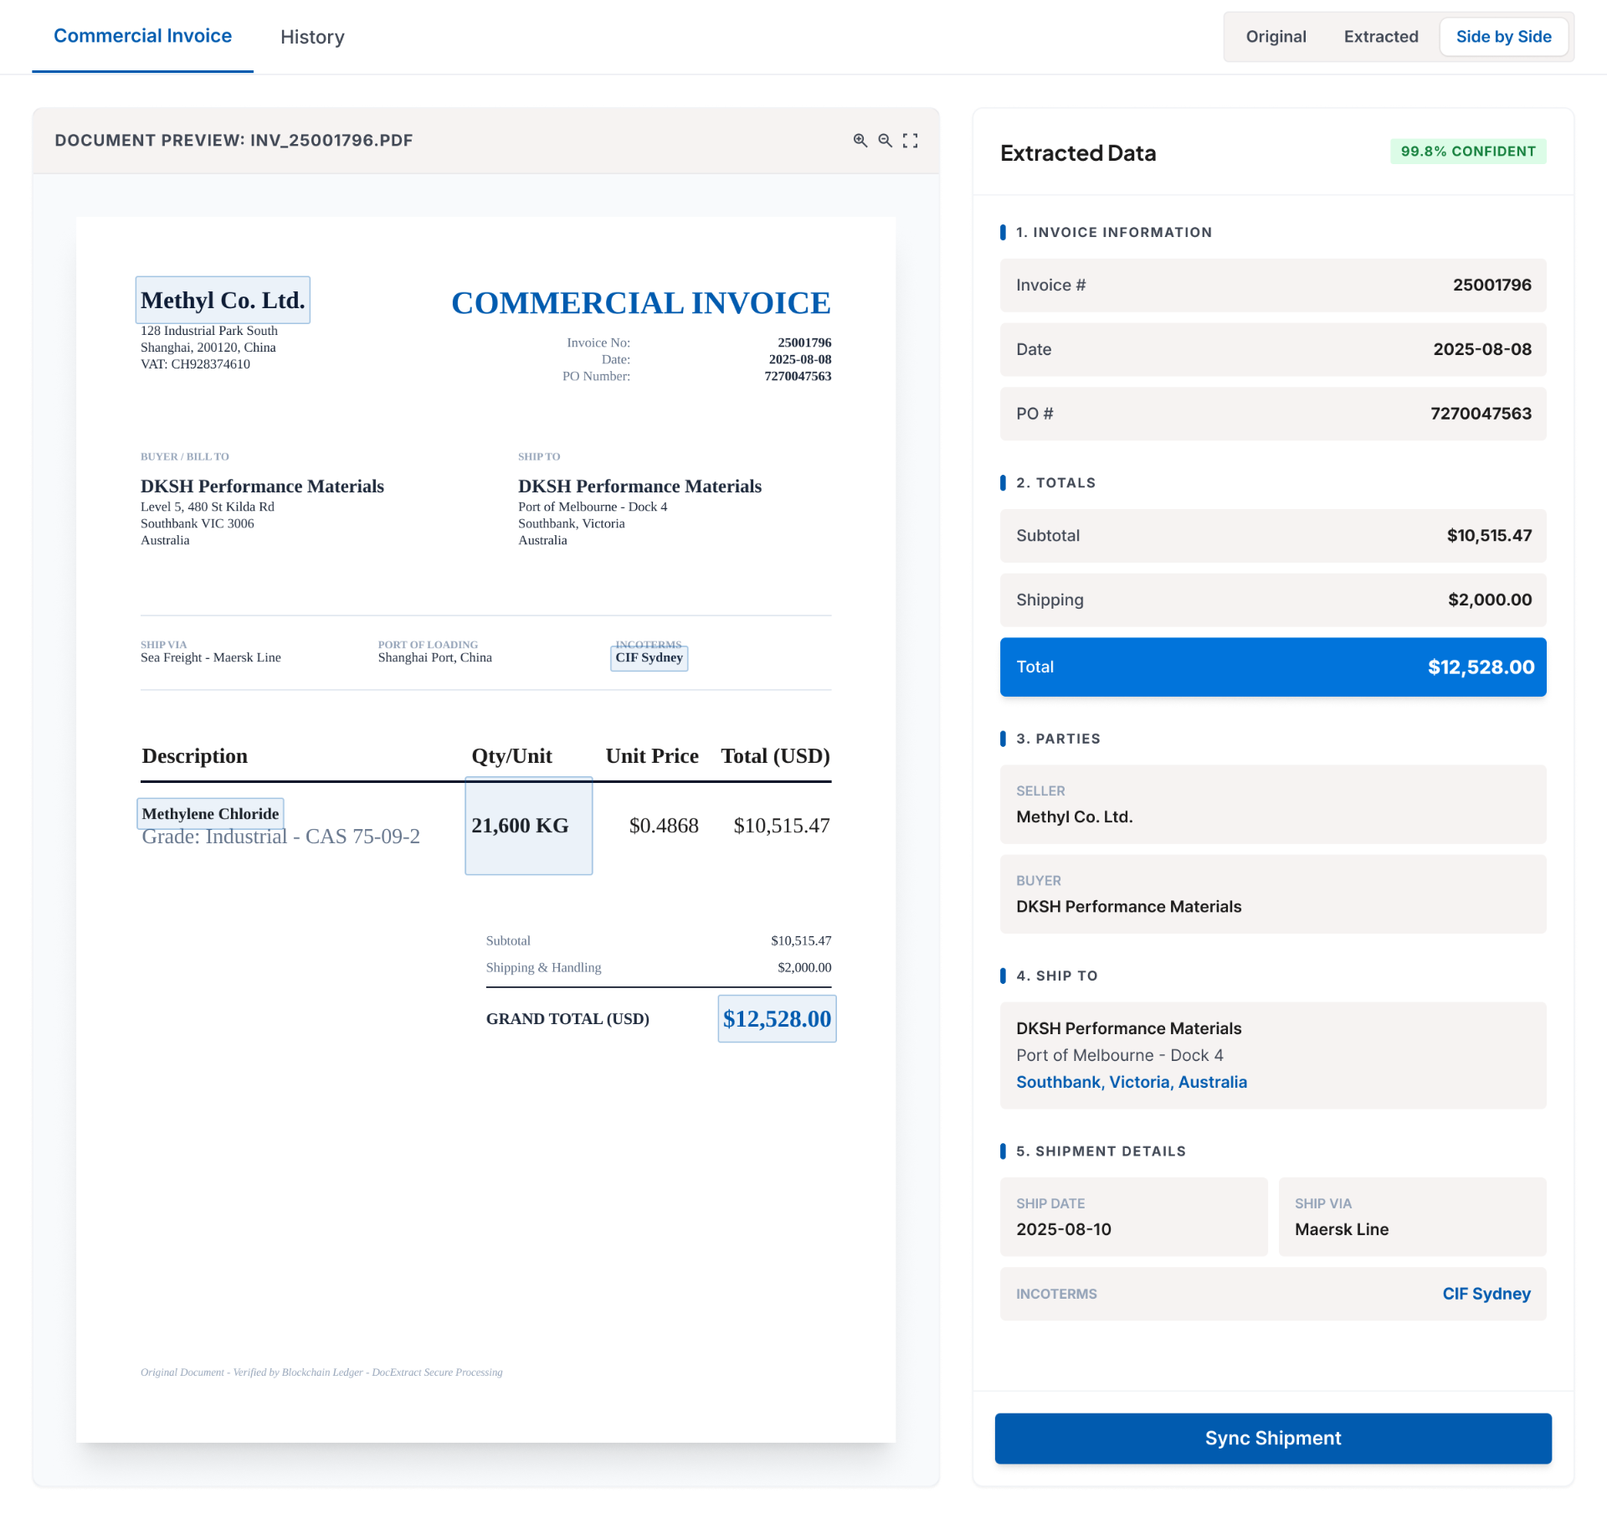Screen dimensions: 1607x1519
Task: Open the Southbank, Victoria, Australia link
Action: (1132, 1082)
